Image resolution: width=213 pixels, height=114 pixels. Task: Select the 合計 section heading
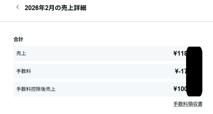(18, 39)
